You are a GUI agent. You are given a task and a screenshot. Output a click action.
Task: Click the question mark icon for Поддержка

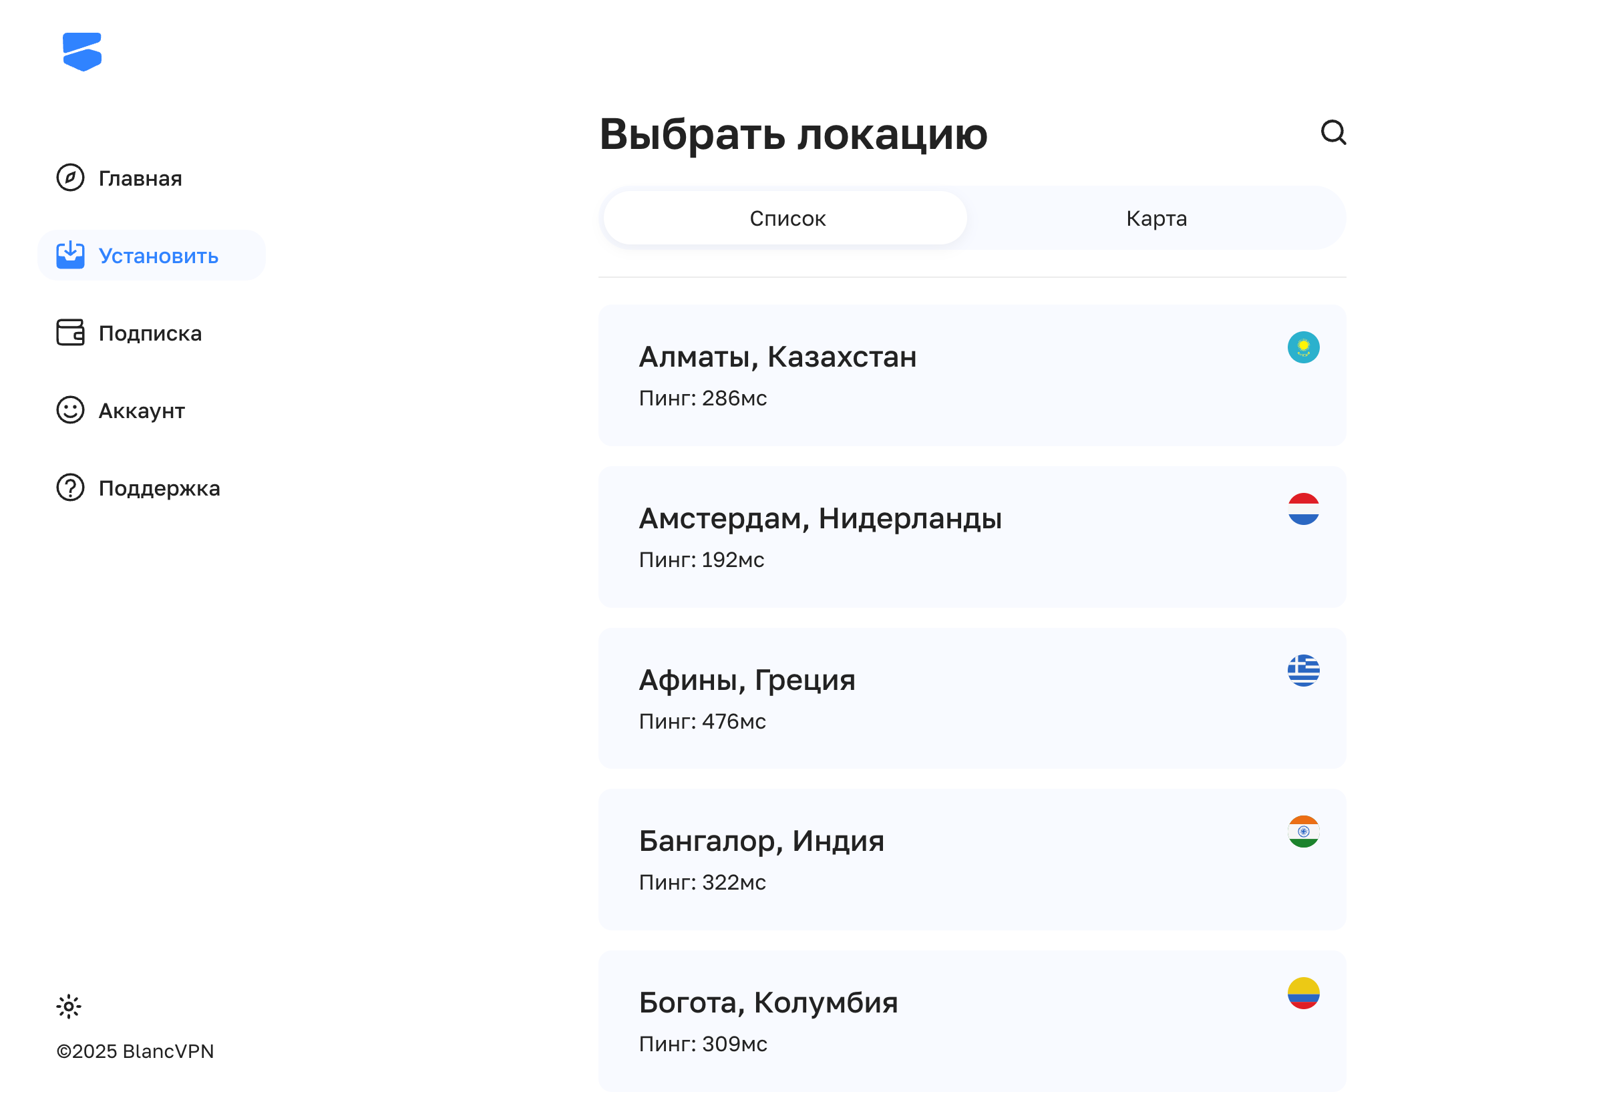click(70, 488)
